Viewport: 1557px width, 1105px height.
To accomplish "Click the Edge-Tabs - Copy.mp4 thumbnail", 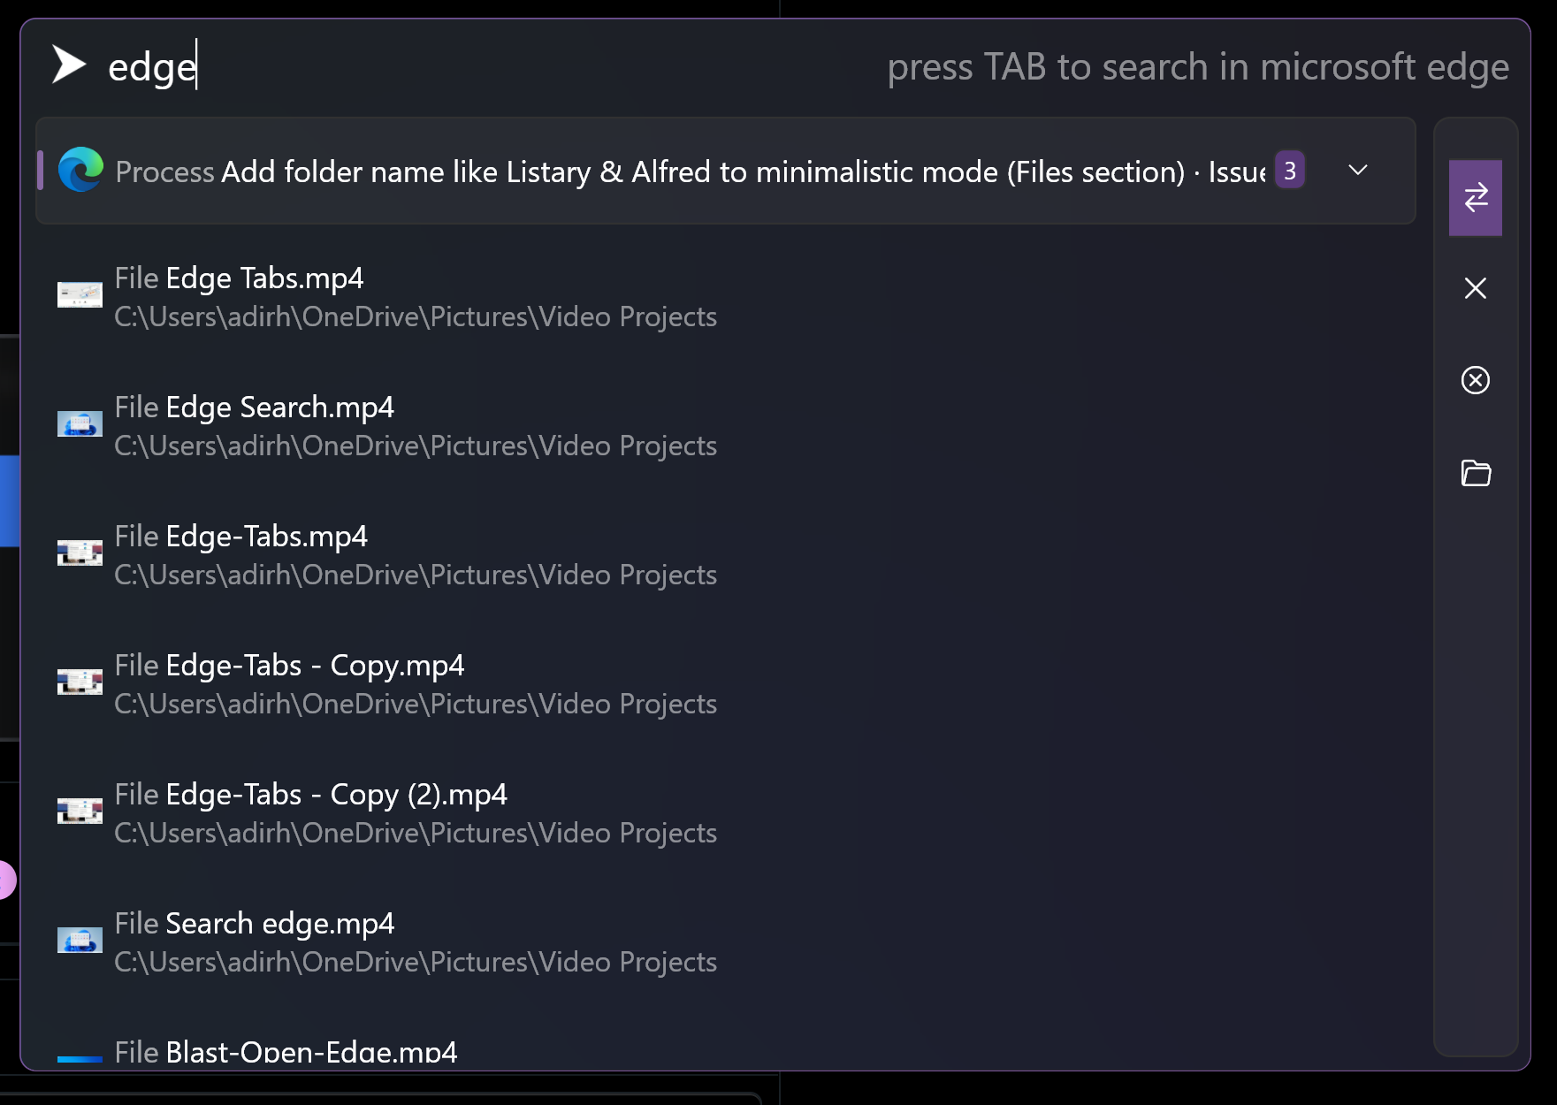I will (x=80, y=681).
